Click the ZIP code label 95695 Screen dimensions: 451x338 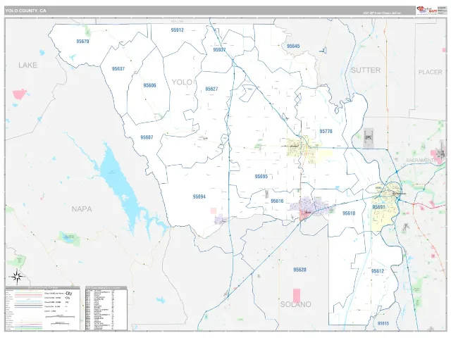pyautogui.click(x=261, y=177)
